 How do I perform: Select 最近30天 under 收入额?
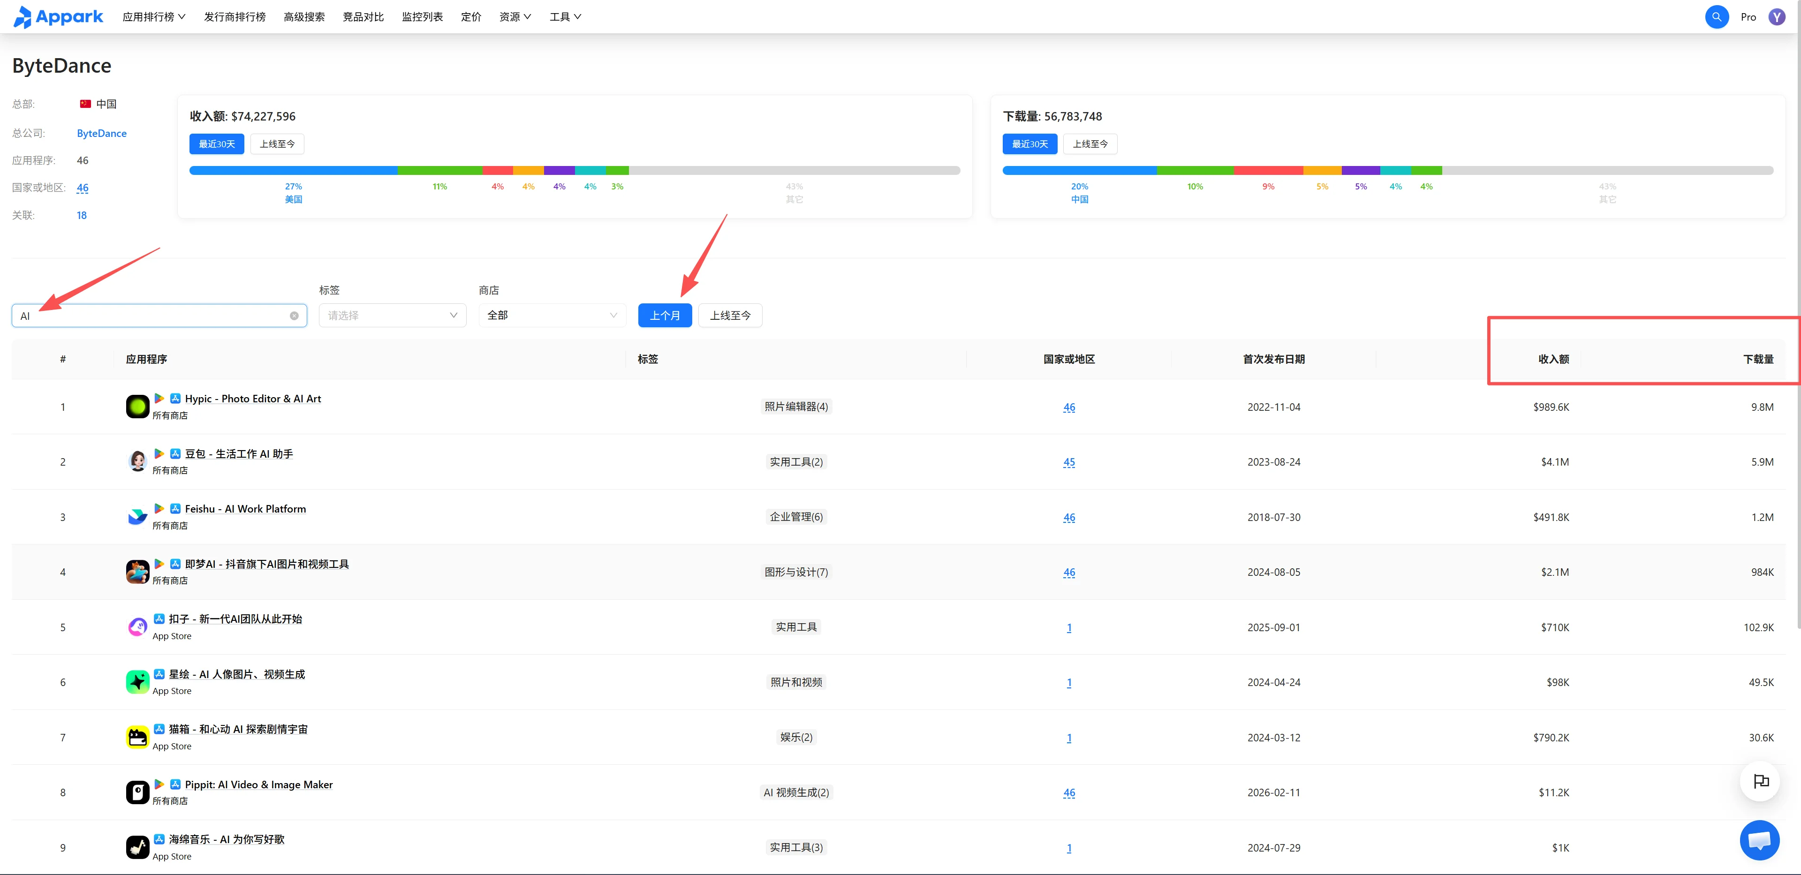tap(217, 144)
